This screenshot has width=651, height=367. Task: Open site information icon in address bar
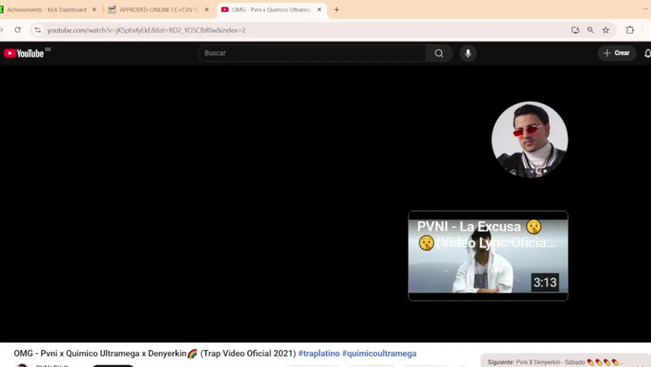pos(38,30)
